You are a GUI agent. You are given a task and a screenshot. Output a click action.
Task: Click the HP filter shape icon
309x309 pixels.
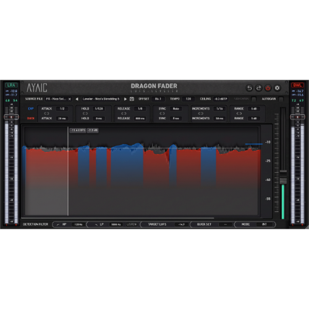click(58, 224)
